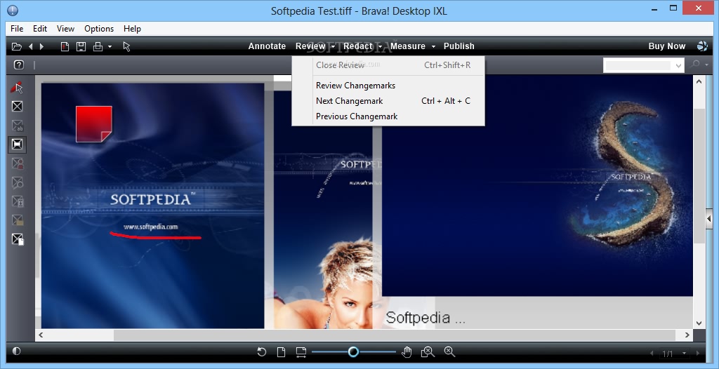
Task: Click the Measure tab label
Action: 408,46
